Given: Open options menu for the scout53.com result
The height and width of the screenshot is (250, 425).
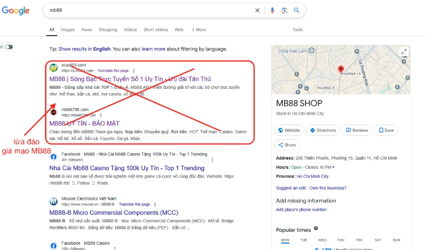Looking at the screenshot, I should click(134, 71).
